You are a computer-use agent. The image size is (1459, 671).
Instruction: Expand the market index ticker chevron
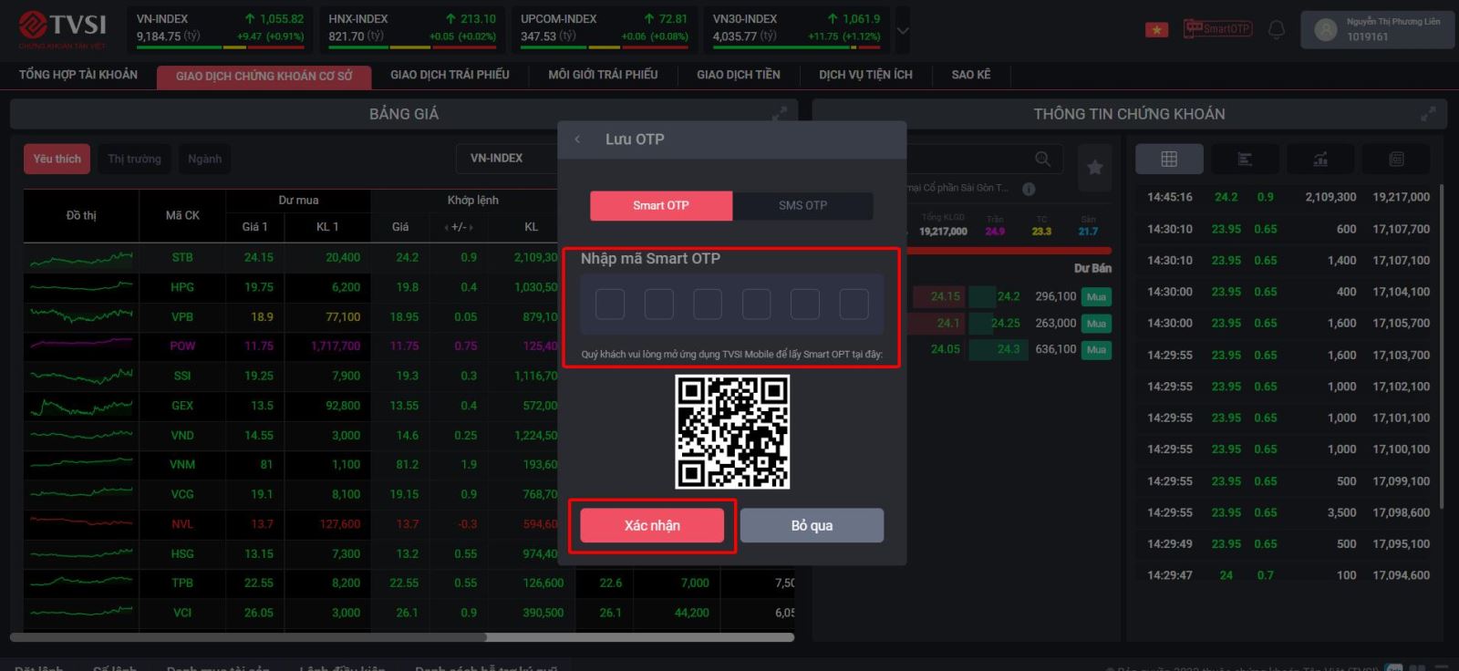pyautogui.click(x=903, y=31)
